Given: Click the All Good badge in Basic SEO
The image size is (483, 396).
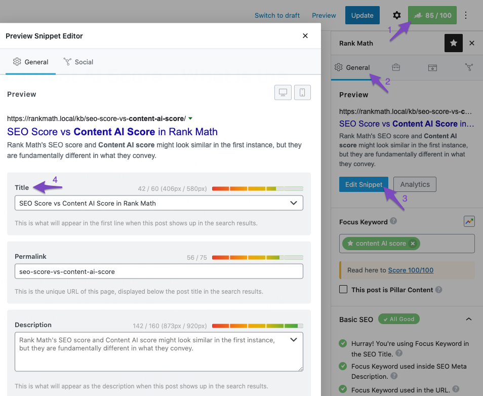Looking at the screenshot, I should (398, 319).
